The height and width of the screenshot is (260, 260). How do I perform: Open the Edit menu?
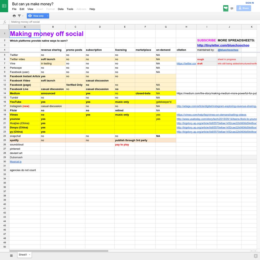(x=22, y=9)
